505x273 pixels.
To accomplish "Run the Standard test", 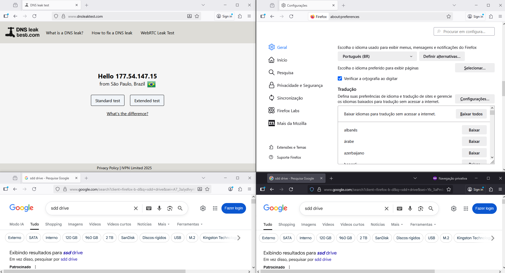I will point(108,100).
